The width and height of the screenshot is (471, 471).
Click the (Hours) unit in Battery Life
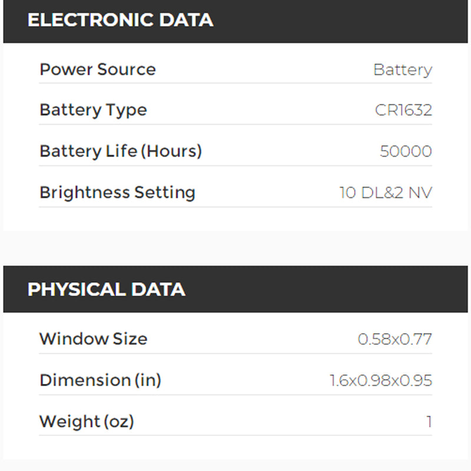click(x=171, y=151)
